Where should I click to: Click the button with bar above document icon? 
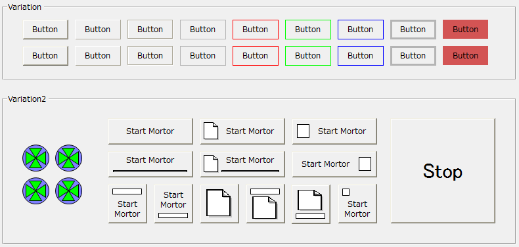point(265,204)
